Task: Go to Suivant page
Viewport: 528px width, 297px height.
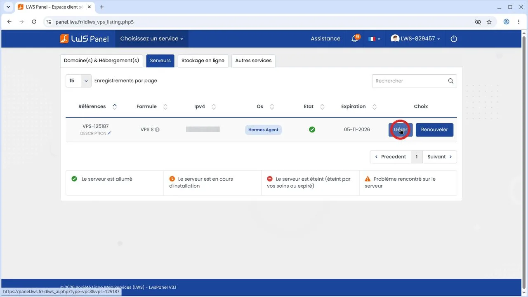Action: [x=440, y=157]
